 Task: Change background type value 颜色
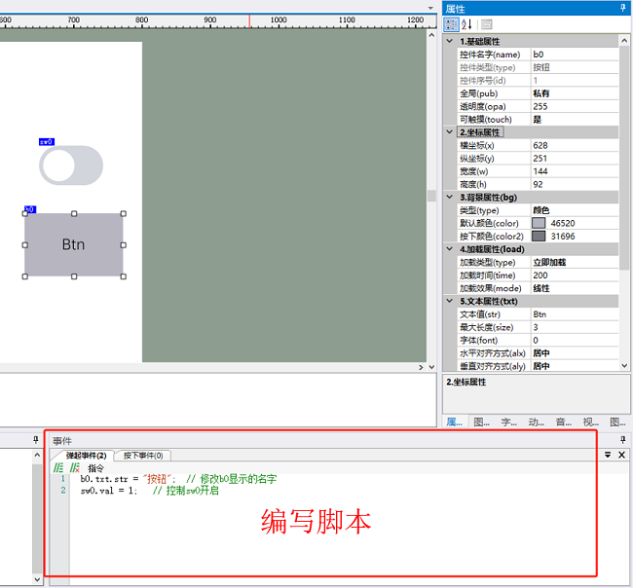[575, 210]
